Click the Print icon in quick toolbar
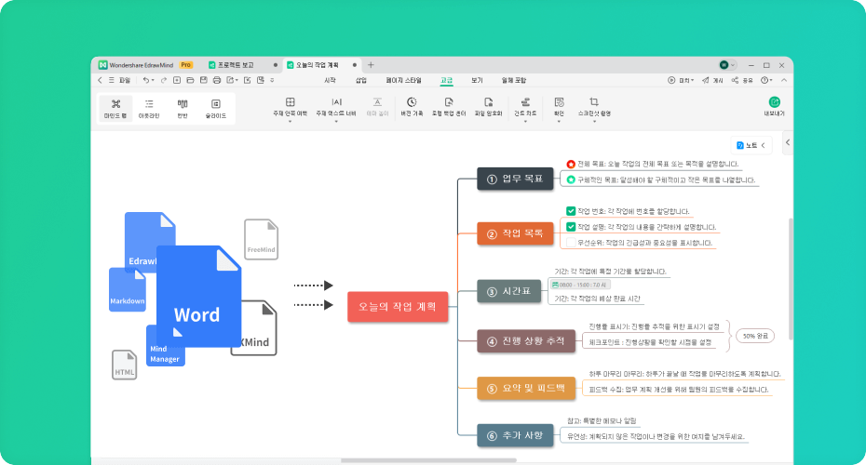 216,81
